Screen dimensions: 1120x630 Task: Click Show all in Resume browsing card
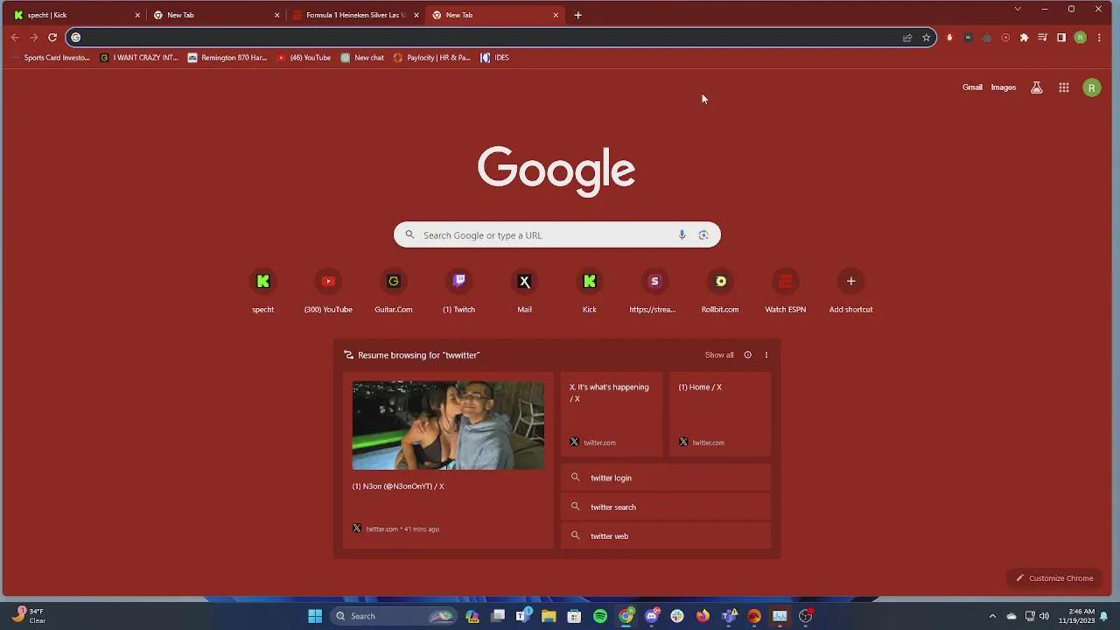[719, 355]
